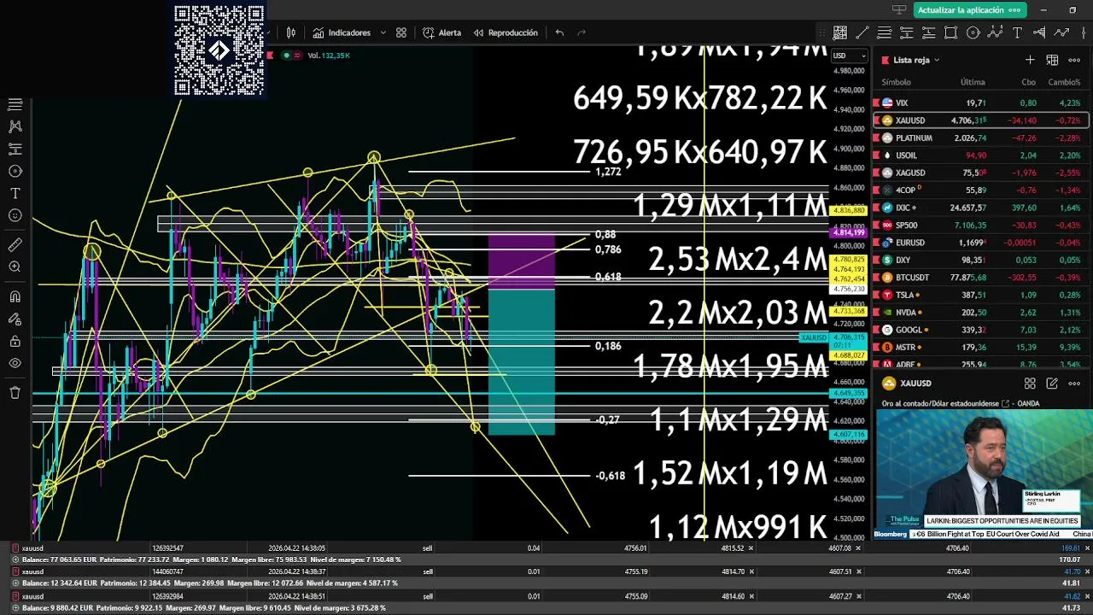The image size is (1093, 615).
Task: Toggle the Vol. indicator visibility dot
Action: click(x=286, y=56)
